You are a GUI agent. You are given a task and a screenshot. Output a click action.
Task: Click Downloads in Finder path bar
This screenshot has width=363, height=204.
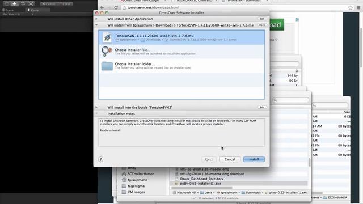point(251,193)
